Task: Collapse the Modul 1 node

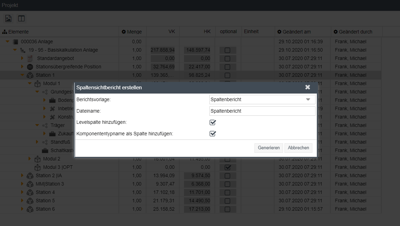Action: coord(30,83)
